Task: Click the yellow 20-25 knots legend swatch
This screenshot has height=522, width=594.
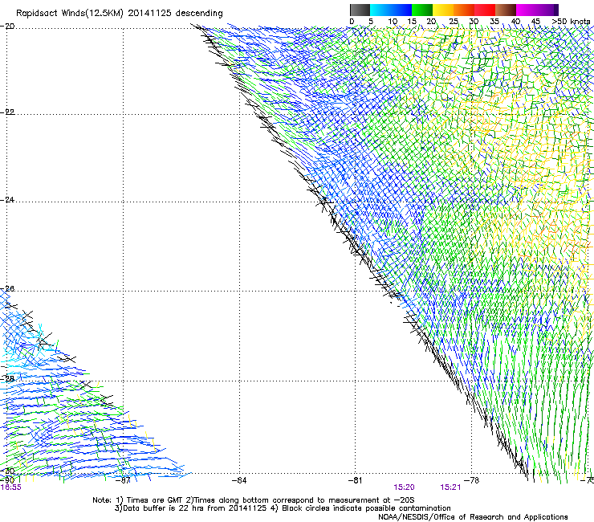Action: (x=443, y=10)
